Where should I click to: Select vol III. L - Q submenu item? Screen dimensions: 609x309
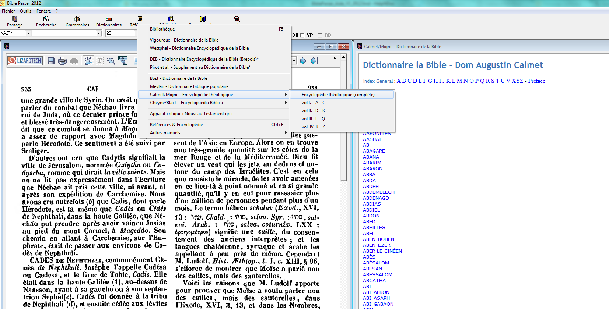(342, 119)
